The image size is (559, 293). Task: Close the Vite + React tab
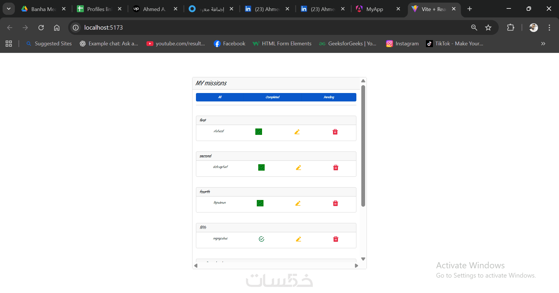[x=454, y=9]
